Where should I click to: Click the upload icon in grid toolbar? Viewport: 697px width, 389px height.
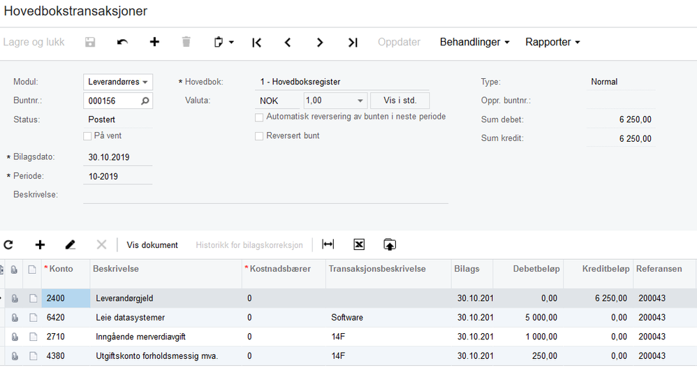click(390, 244)
